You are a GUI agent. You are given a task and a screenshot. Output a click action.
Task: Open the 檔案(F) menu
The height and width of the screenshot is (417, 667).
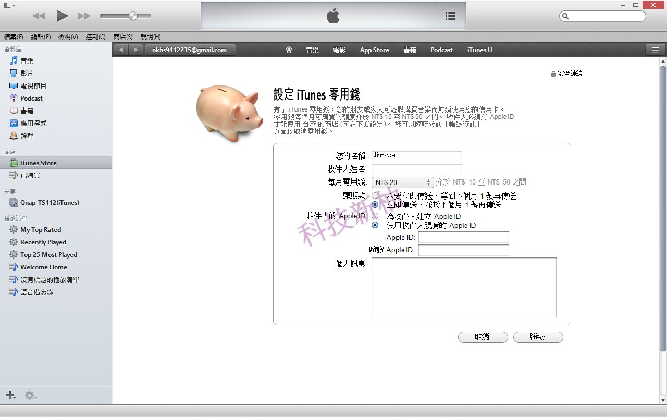tap(14, 36)
